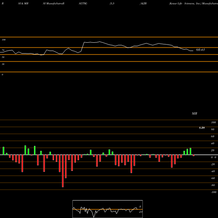Click the MR value 6.39 label
Screen dimensions: 218x218
pos(202,128)
